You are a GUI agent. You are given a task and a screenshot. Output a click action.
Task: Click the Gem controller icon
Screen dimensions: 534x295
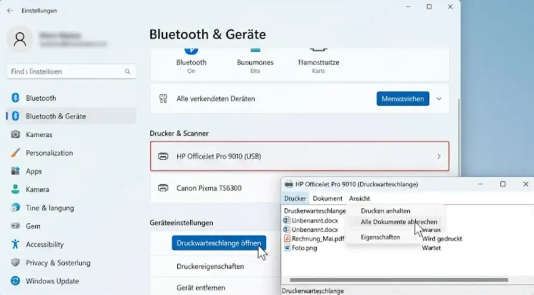point(15,226)
